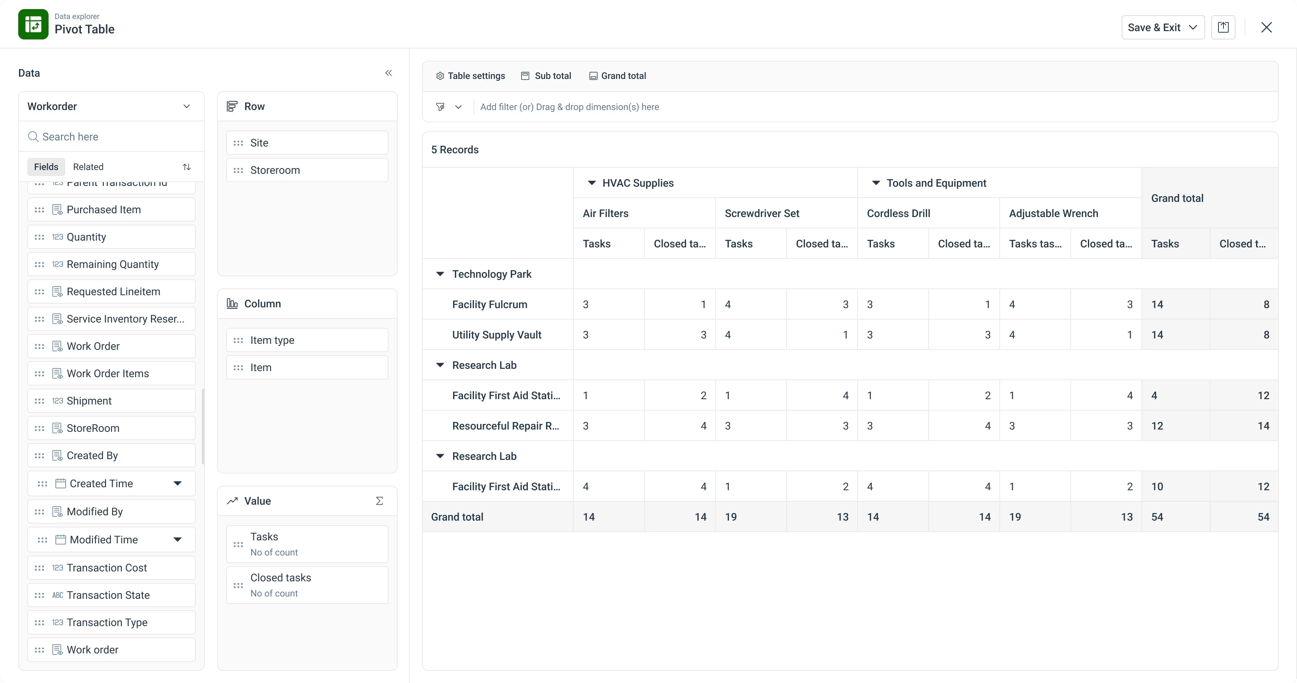Click the sigma icon in Value section
This screenshot has width=1297, height=683.
tap(379, 501)
